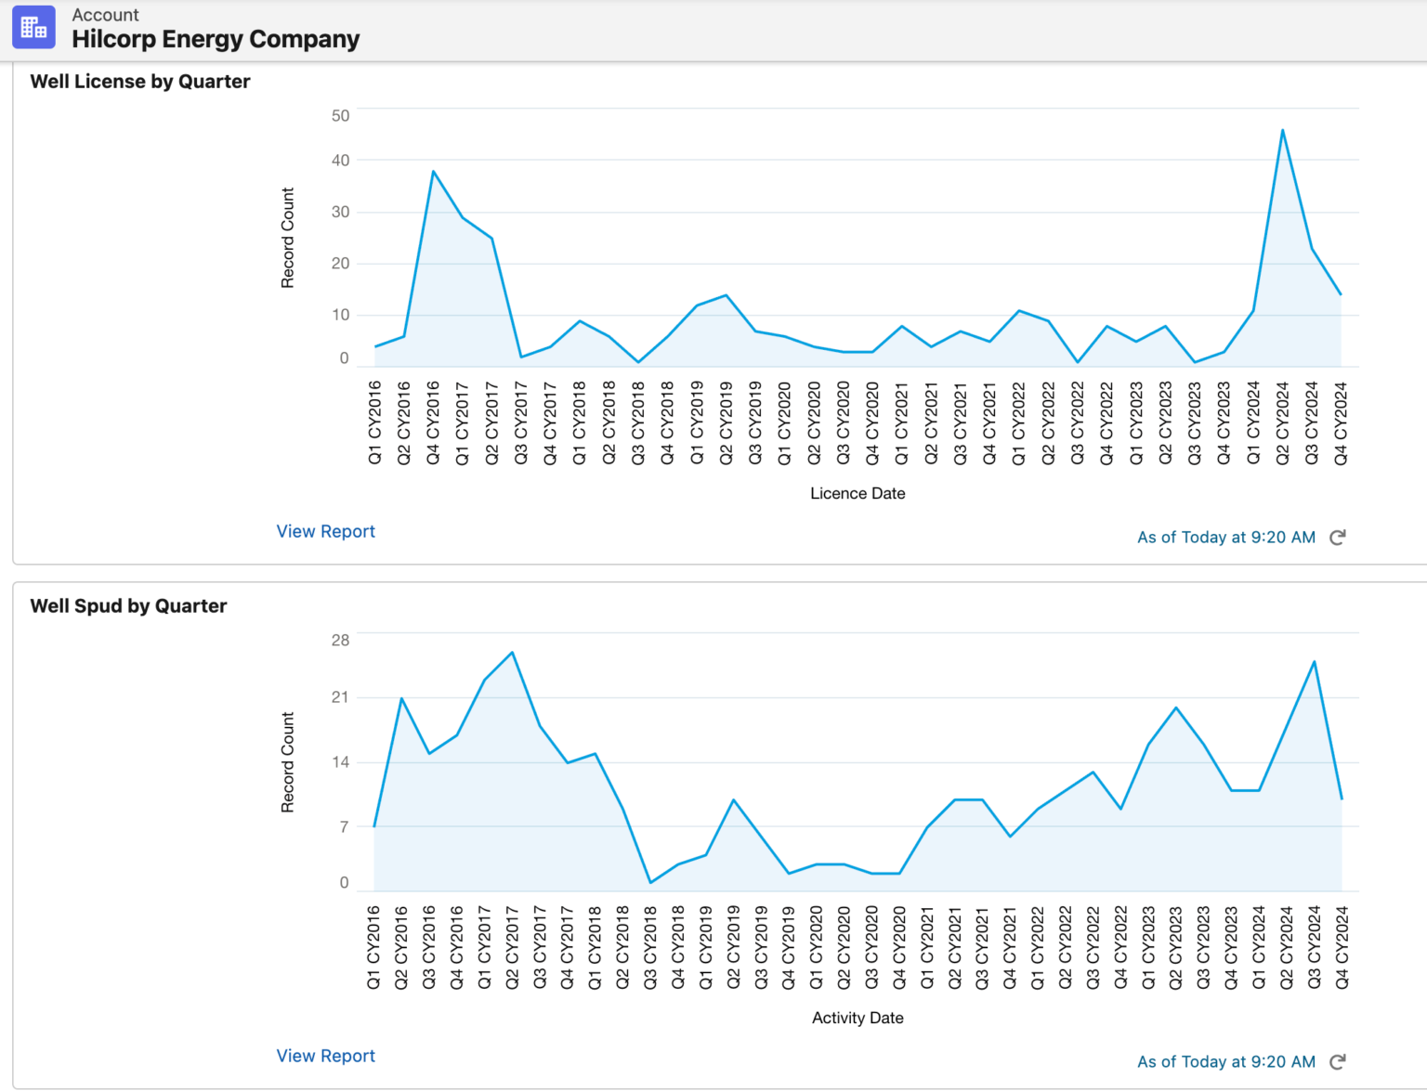Viewport: 1427px width, 1091px height.
Task: Open View Report for Well License by Quarter
Action: click(325, 531)
